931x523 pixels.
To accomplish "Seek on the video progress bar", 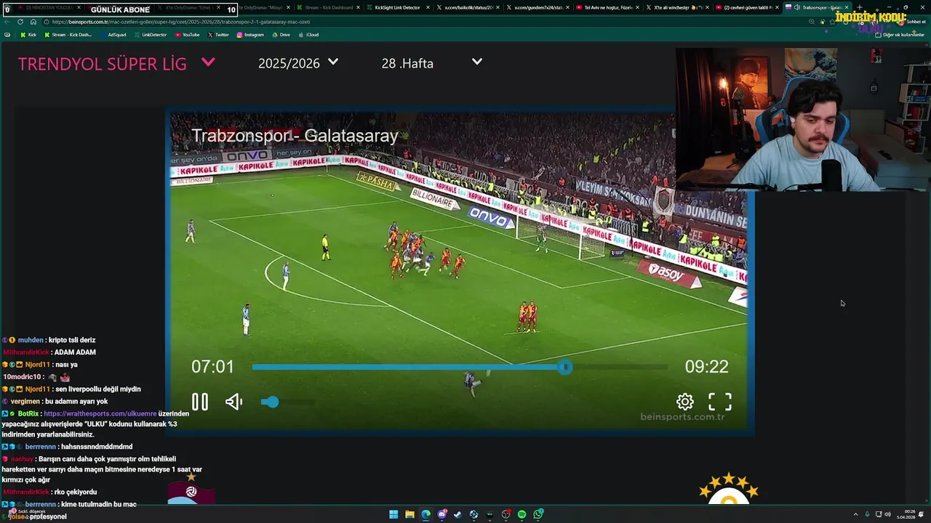I will (460, 367).
